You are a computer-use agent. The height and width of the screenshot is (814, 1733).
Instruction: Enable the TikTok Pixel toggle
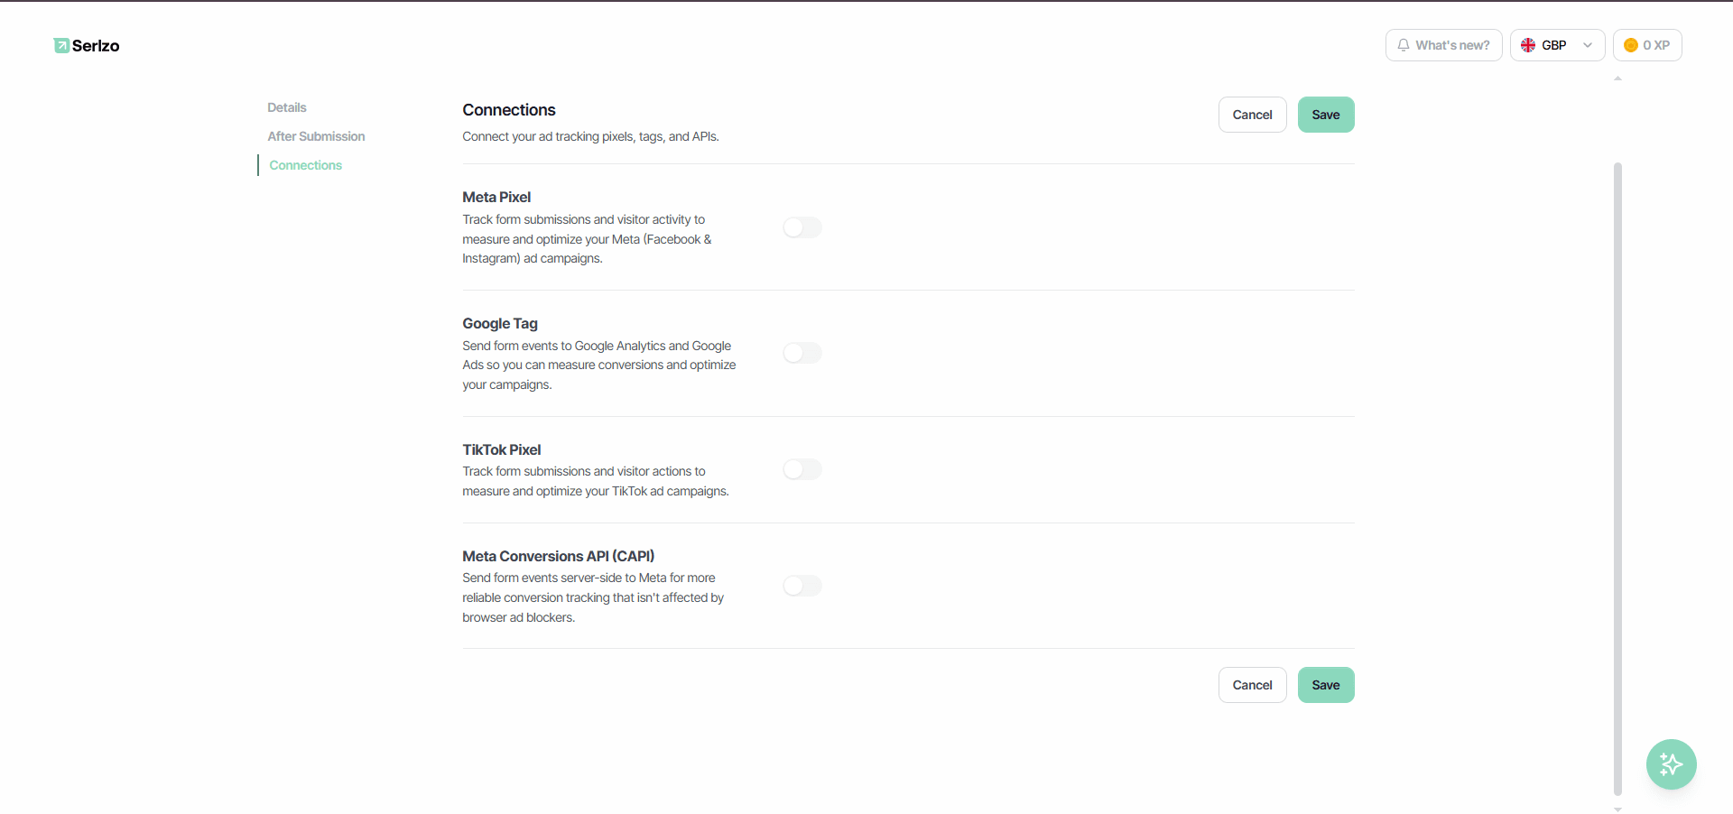pos(802,469)
